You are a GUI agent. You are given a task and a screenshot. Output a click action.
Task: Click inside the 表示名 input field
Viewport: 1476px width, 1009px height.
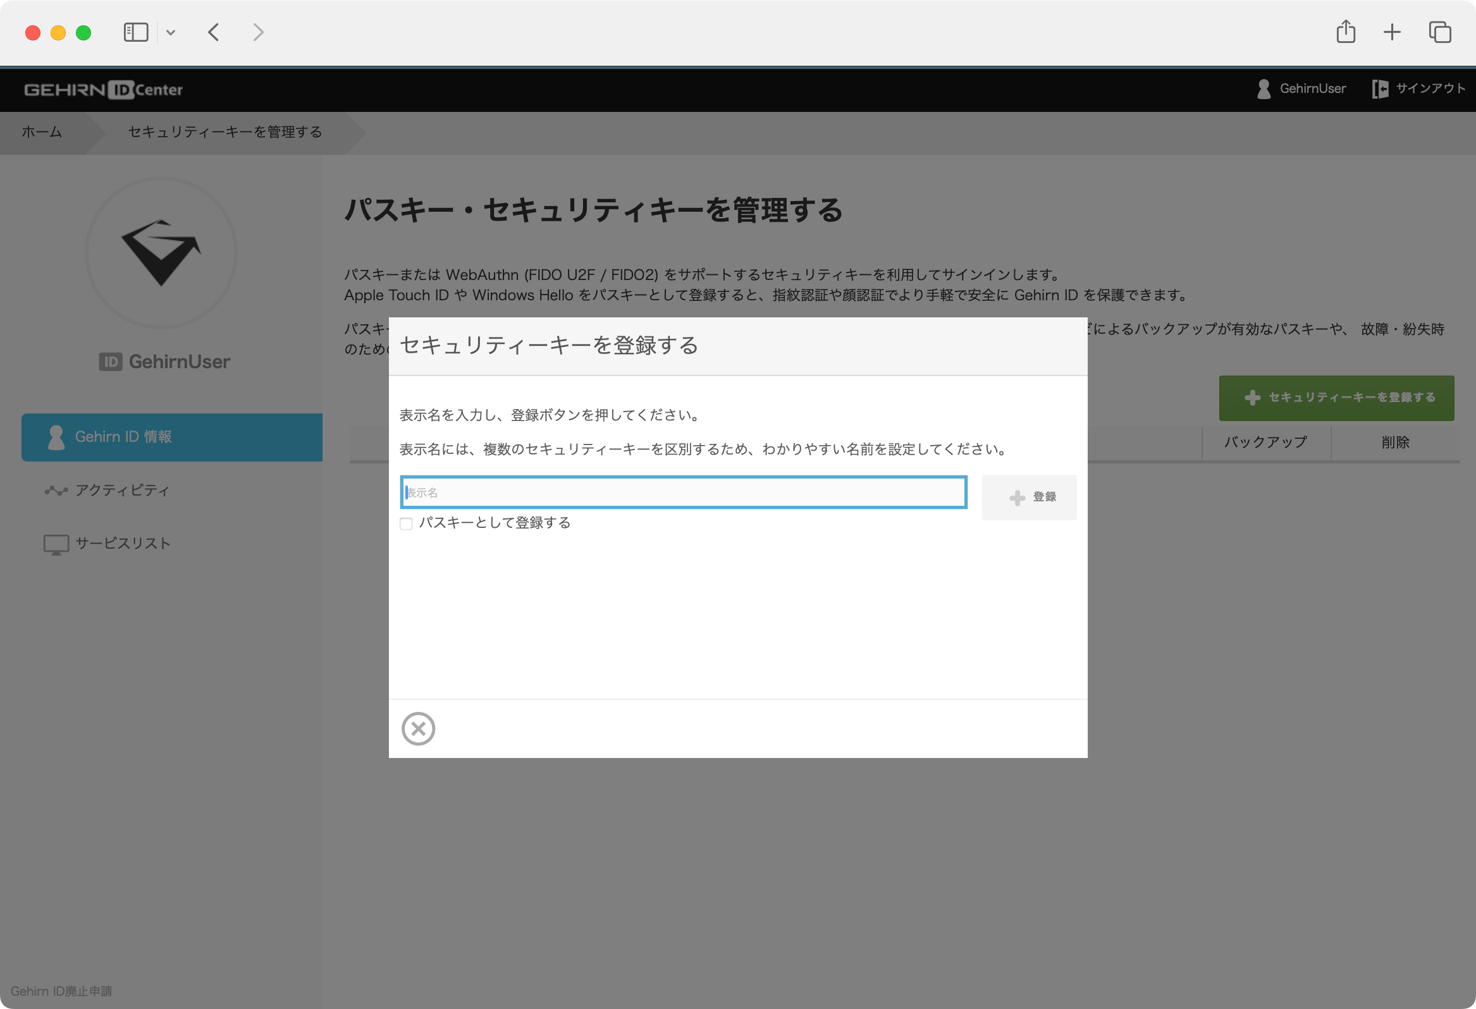coord(683,492)
